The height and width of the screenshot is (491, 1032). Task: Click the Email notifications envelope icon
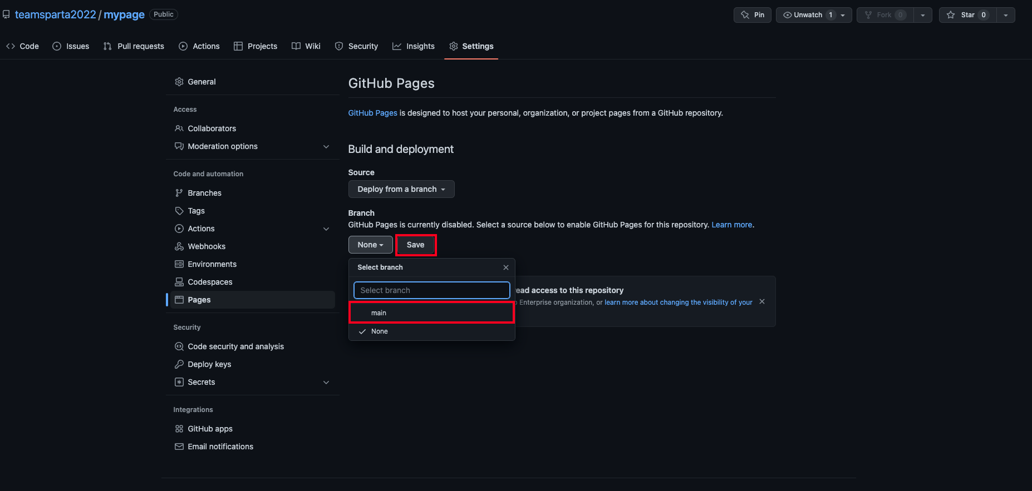[179, 447]
